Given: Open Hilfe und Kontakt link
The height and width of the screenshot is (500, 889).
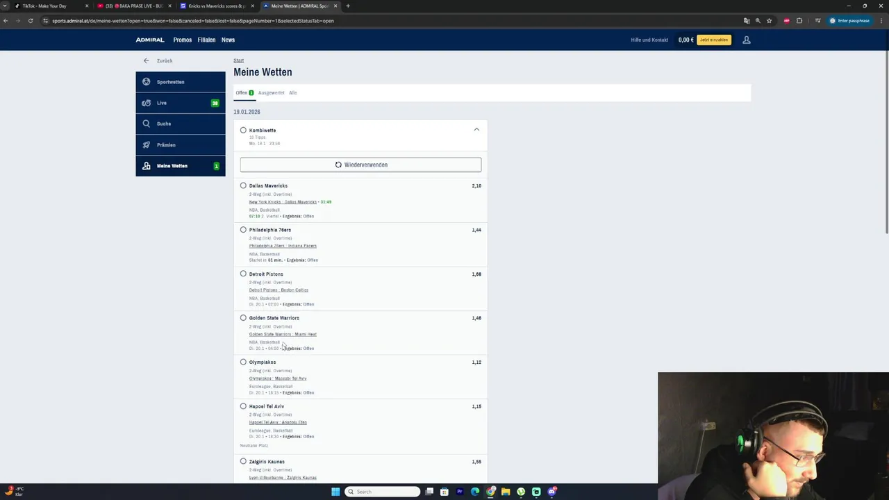Looking at the screenshot, I should pyautogui.click(x=649, y=40).
